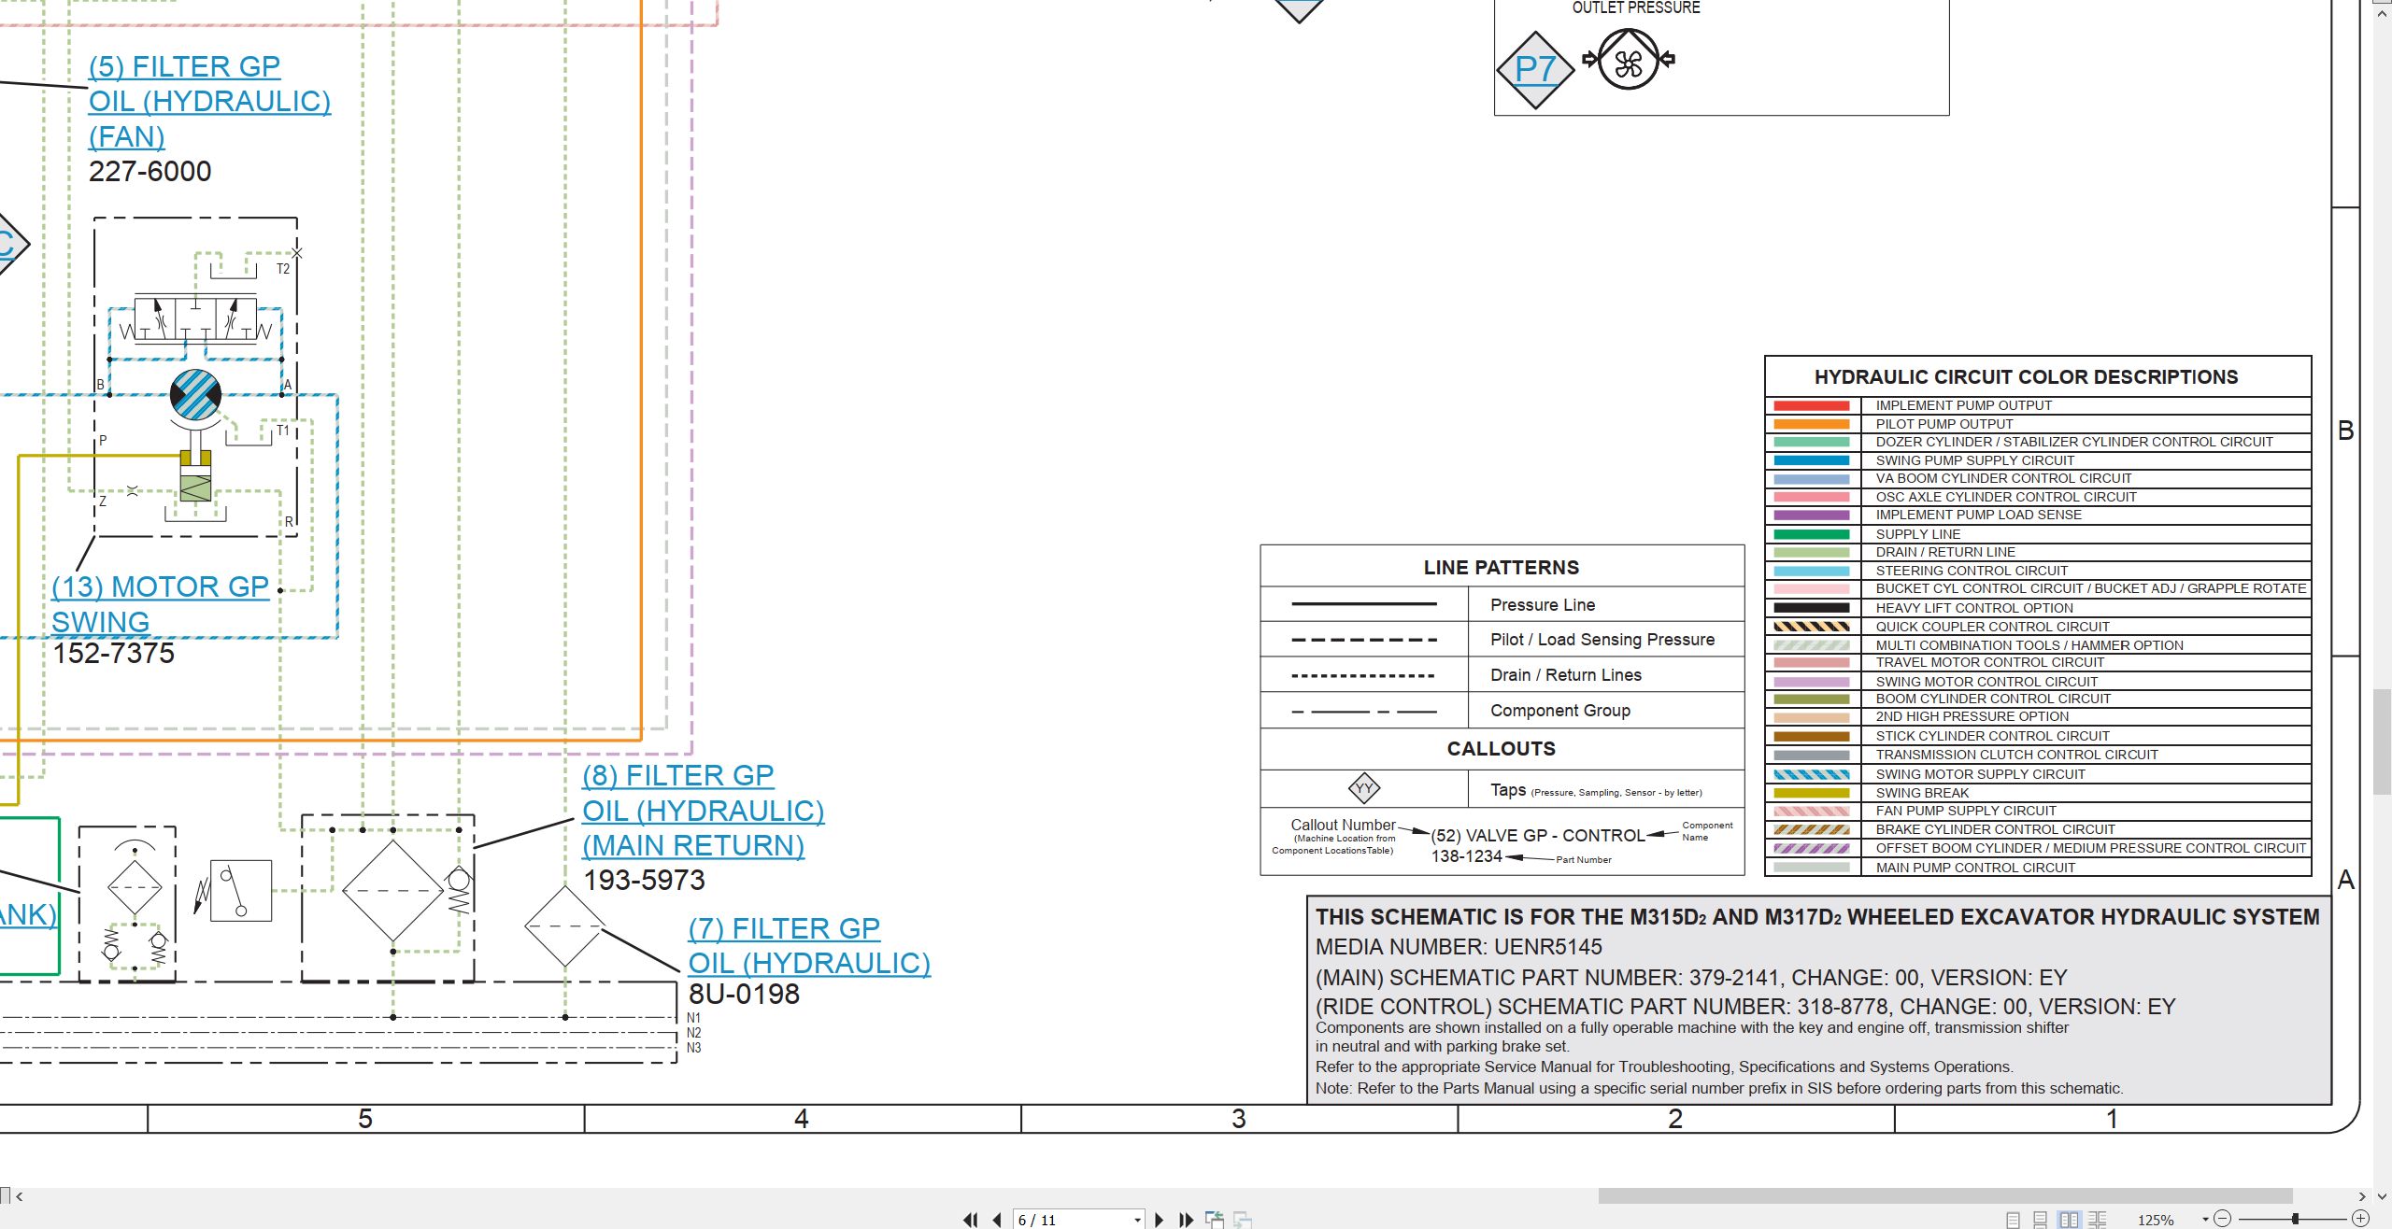Click the zoom slider handle
This screenshot has width=2392, height=1229.
click(2295, 1219)
